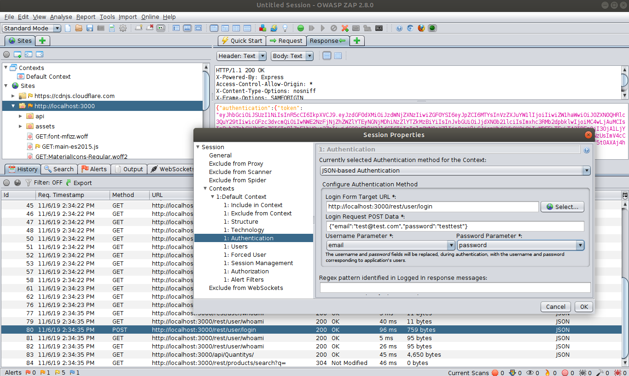Take a session snapshot with the camera icon
Viewport: 629px width, 376px height.
pos(100,28)
